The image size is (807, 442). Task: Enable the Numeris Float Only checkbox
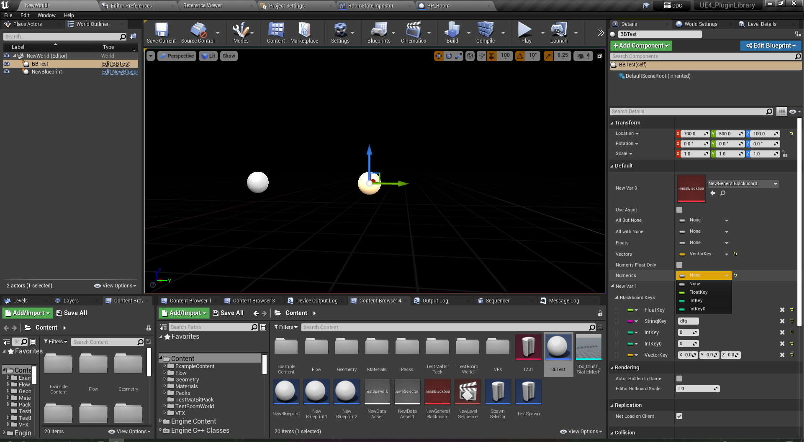click(679, 265)
